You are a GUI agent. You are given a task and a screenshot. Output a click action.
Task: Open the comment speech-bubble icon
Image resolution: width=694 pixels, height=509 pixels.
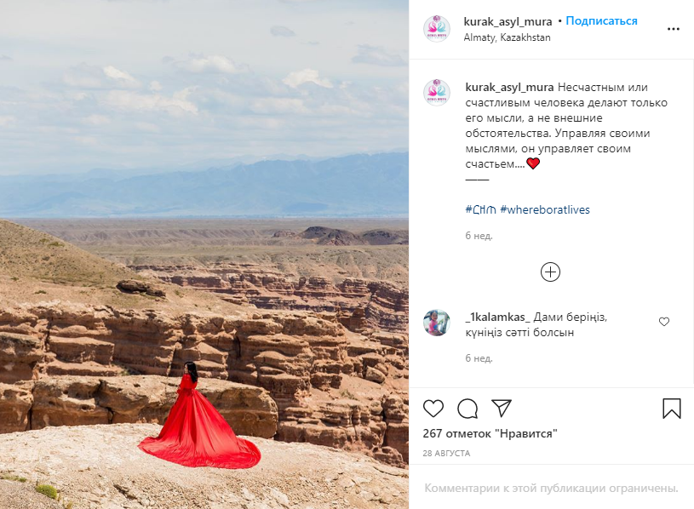[467, 409]
